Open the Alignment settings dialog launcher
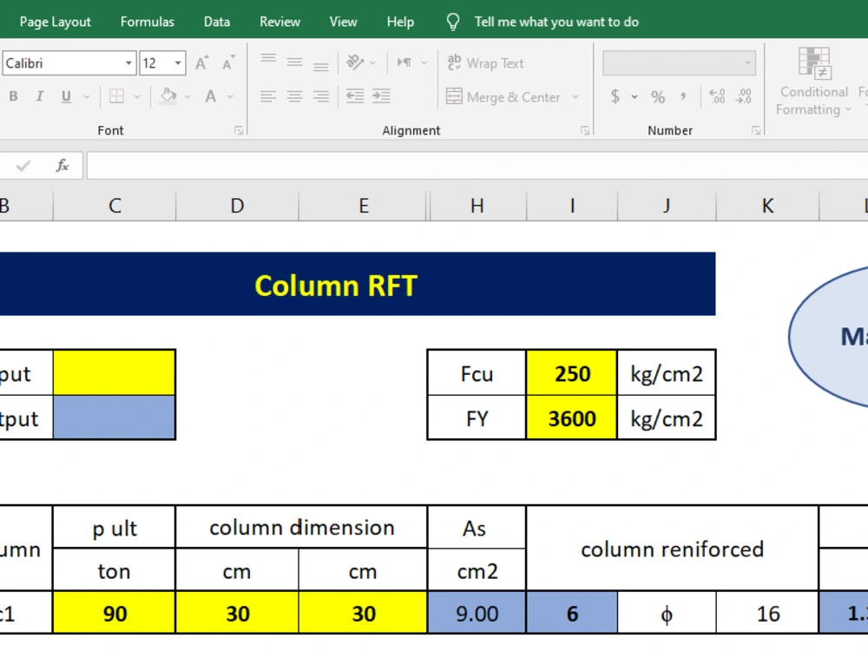The width and height of the screenshot is (868, 651). coord(585,130)
